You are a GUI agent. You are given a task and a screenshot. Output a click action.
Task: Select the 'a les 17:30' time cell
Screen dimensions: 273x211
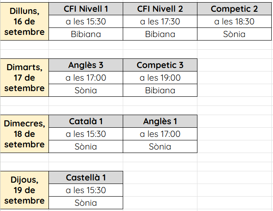click(x=160, y=21)
